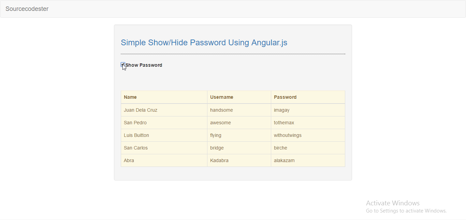
Task: Click the username flying
Action: pyautogui.click(x=216, y=135)
